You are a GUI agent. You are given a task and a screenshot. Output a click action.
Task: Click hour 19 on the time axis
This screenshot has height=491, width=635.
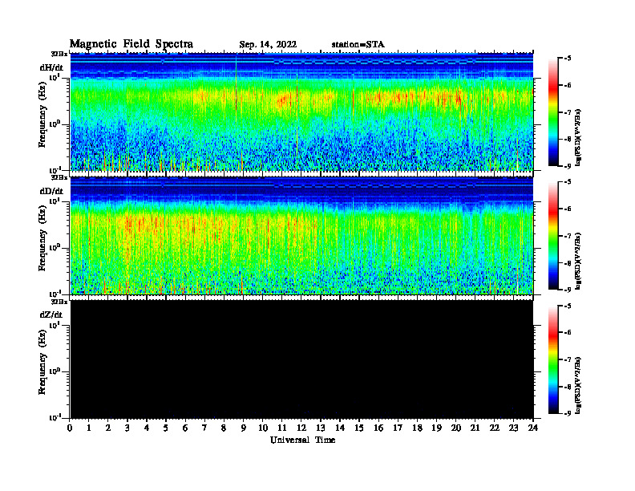click(x=436, y=428)
